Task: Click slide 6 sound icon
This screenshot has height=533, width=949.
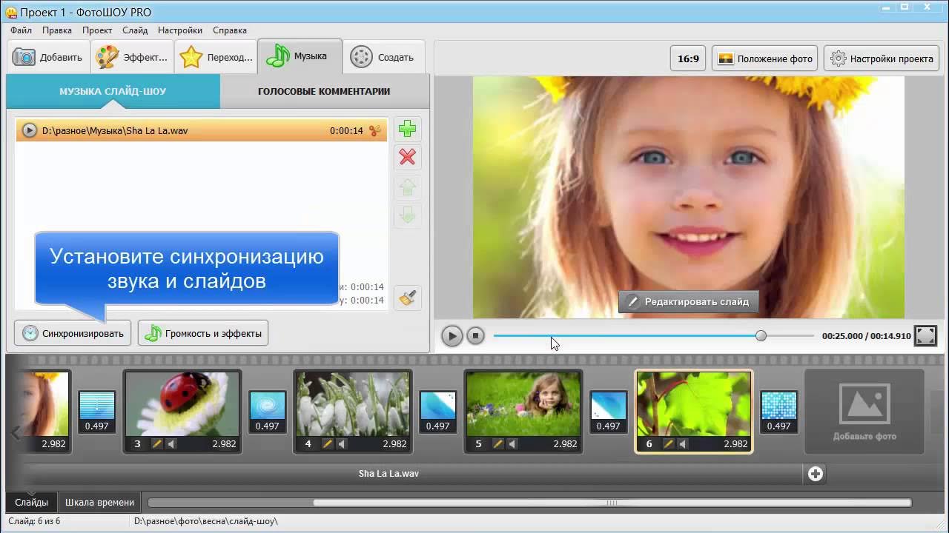Action: click(x=683, y=444)
